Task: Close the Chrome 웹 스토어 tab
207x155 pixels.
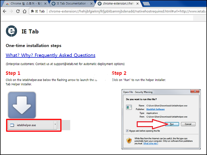Action: [x=45, y=4]
